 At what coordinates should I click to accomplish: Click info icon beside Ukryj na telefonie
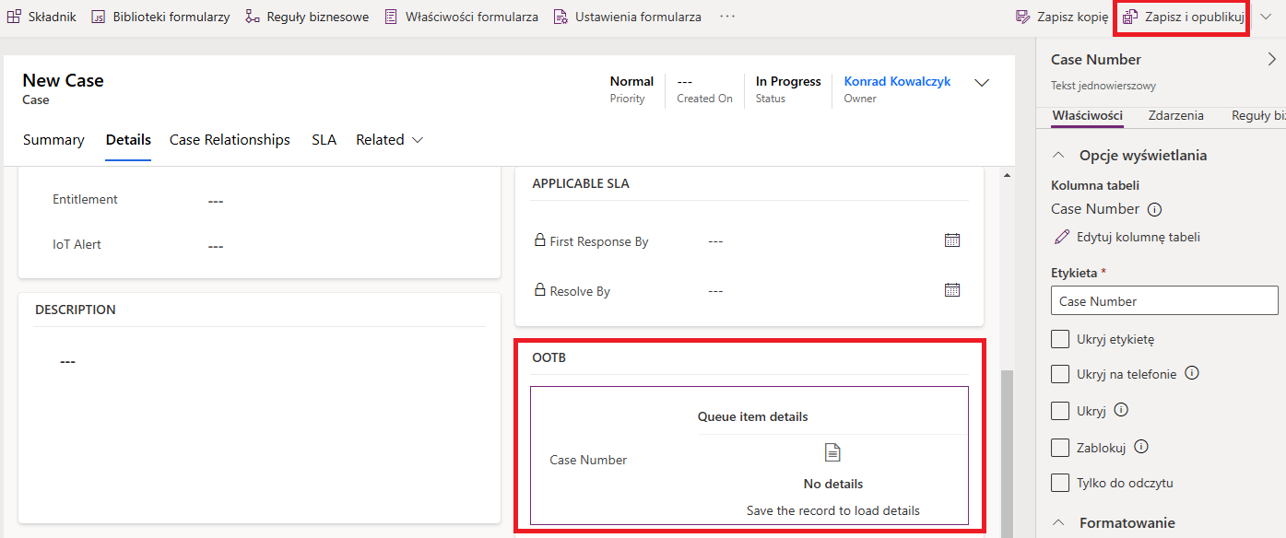[1191, 373]
